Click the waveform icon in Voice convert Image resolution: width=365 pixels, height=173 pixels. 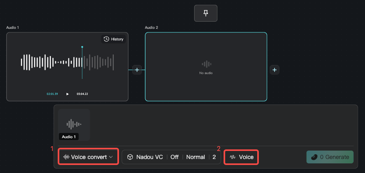pos(67,157)
